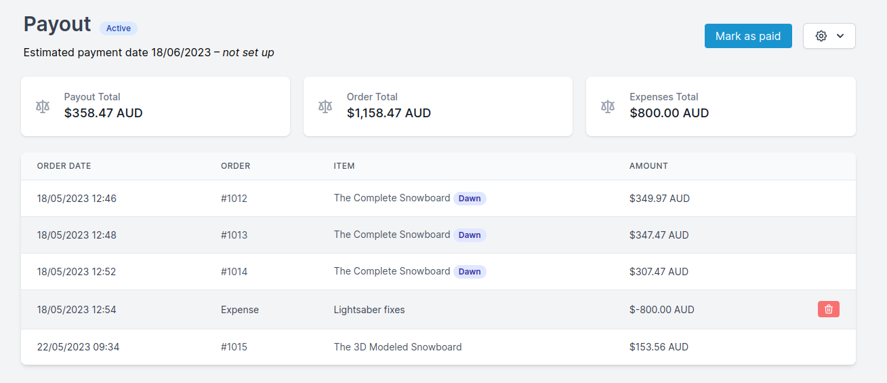Select order #1014 in the table
Image resolution: width=887 pixels, height=383 pixels.
pyautogui.click(x=234, y=272)
